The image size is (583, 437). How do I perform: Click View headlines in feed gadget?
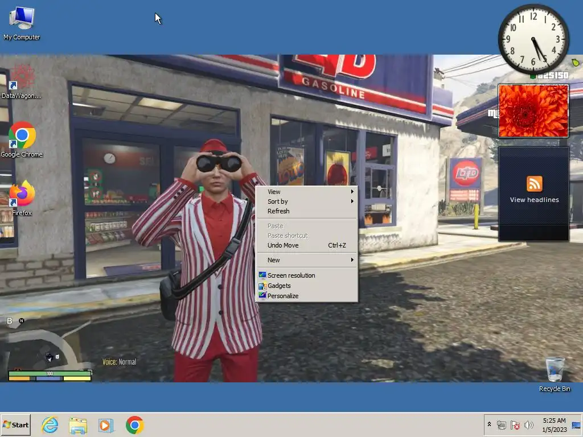pyautogui.click(x=534, y=200)
